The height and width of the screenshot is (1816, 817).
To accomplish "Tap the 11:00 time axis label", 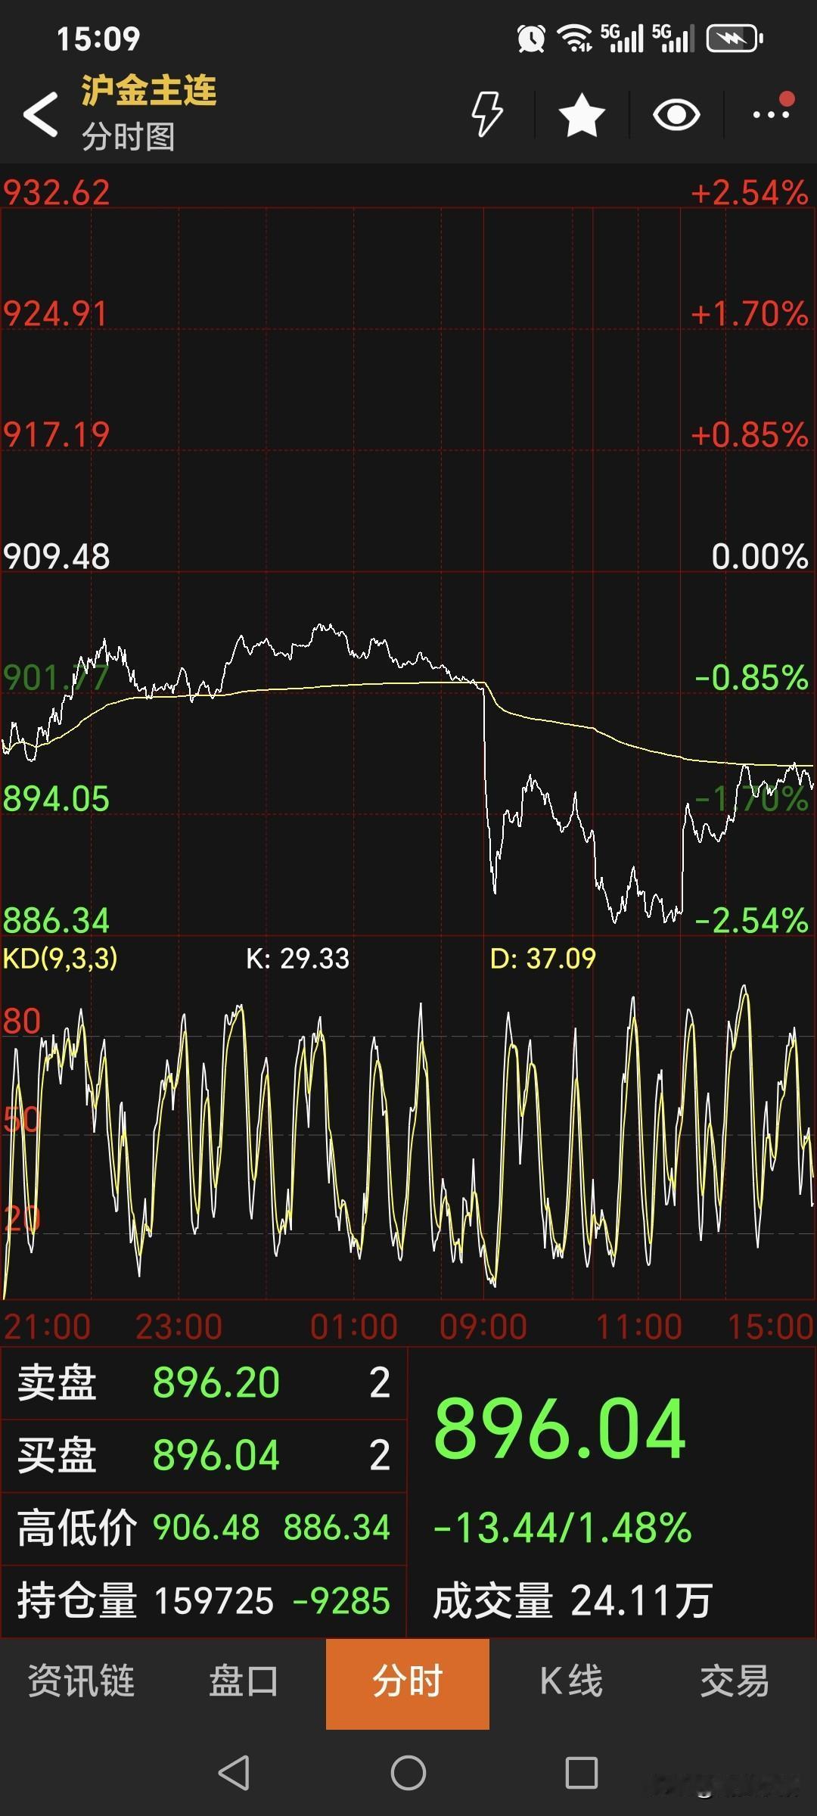I will click(x=639, y=1326).
